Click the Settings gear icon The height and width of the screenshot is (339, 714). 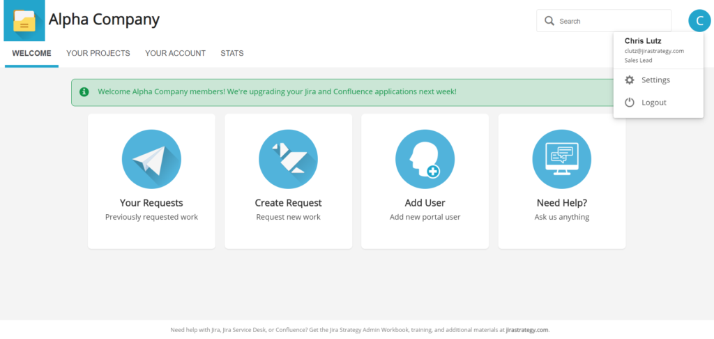pos(630,80)
